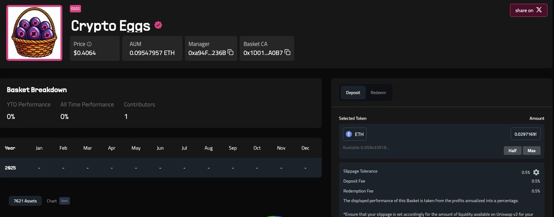The image size is (554, 217).
Task: Share the basket on X
Action: 528,10
